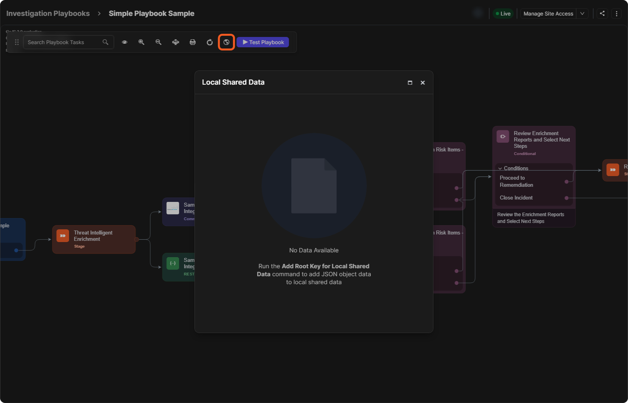Click the upper integration command node icon
Image resolution: width=628 pixels, height=403 pixels.
173,208
